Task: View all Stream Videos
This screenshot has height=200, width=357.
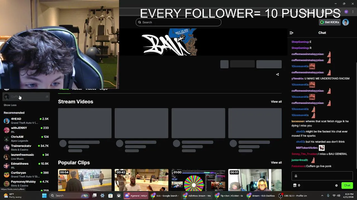Action: coord(276,102)
